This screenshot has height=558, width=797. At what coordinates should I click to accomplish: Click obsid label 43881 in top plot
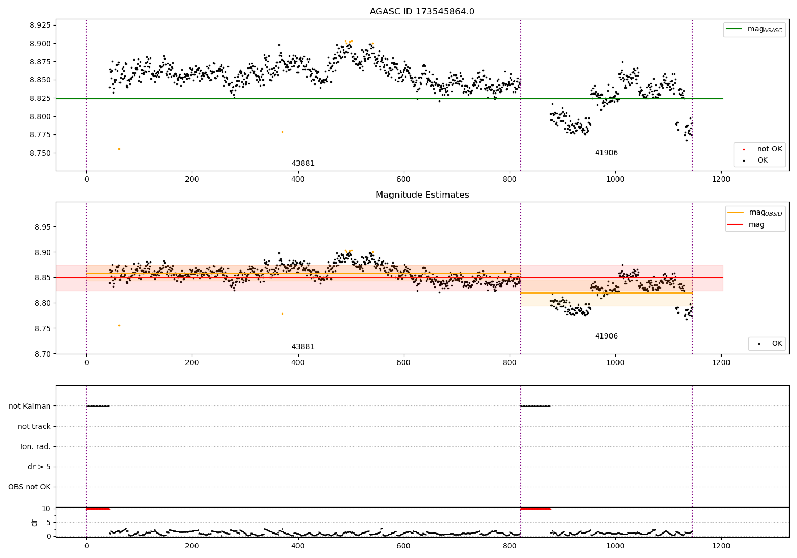point(303,163)
